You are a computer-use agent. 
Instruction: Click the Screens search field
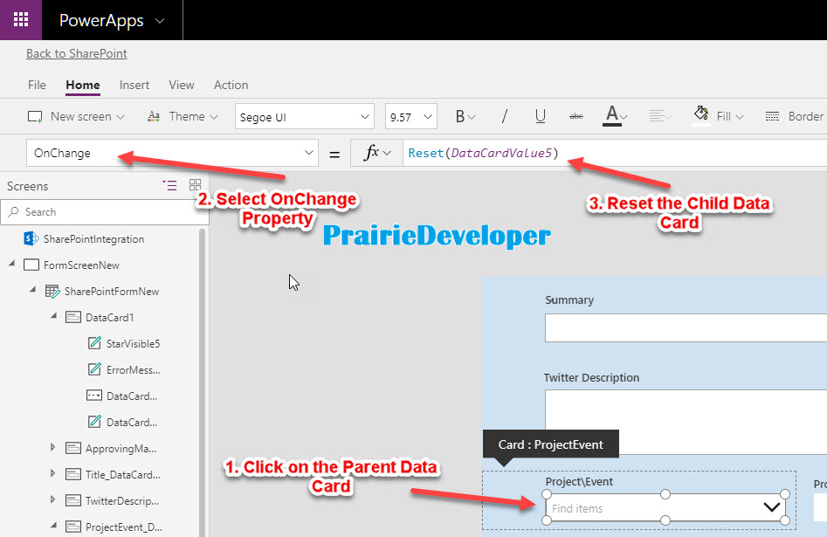(x=105, y=212)
